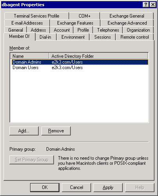The height and width of the screenshot is (196, 158).
Task: Select the Organization tab
Action: click(138, 30)
